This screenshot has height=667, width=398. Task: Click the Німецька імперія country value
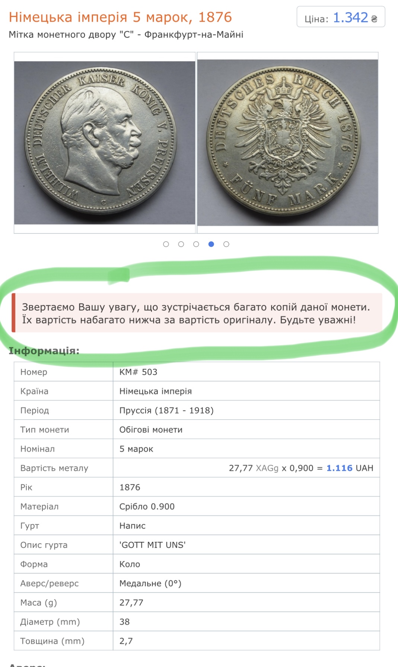coord(155,391)
